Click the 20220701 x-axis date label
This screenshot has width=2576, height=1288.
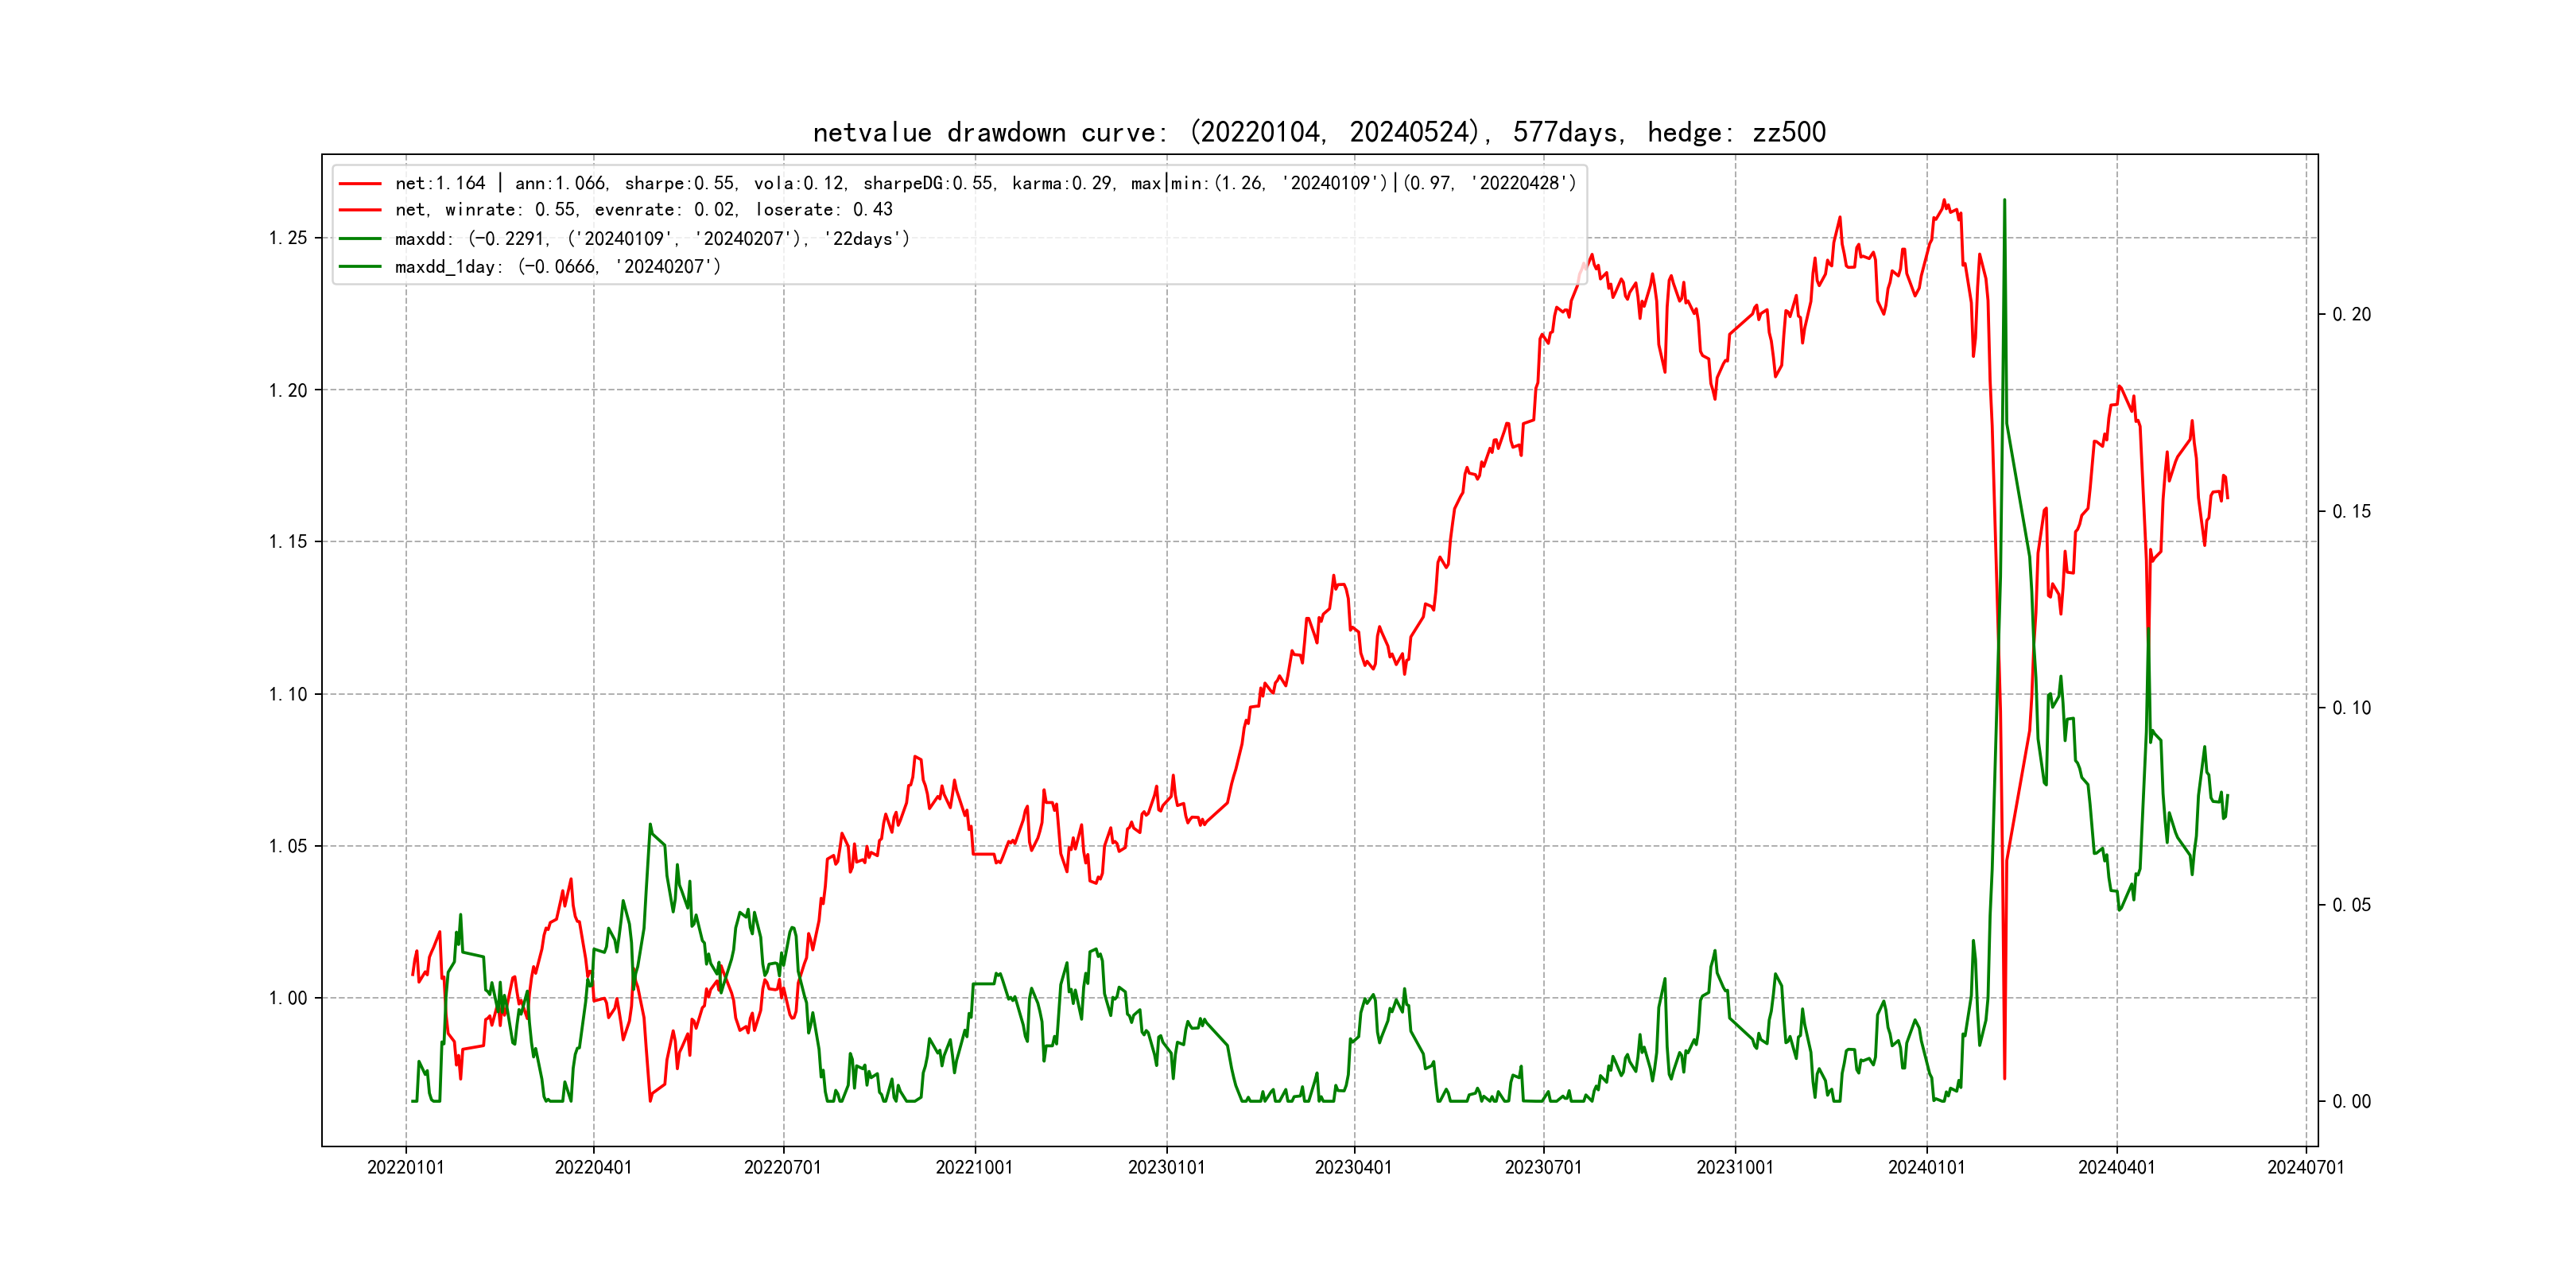(x=782, y=1167)
